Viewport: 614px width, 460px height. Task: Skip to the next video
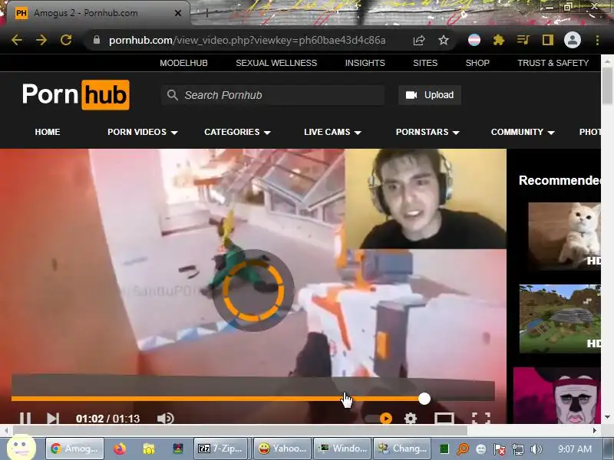click(53, 418)
